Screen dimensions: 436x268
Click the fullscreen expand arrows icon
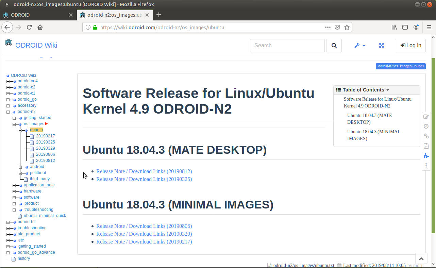point(382,46)
